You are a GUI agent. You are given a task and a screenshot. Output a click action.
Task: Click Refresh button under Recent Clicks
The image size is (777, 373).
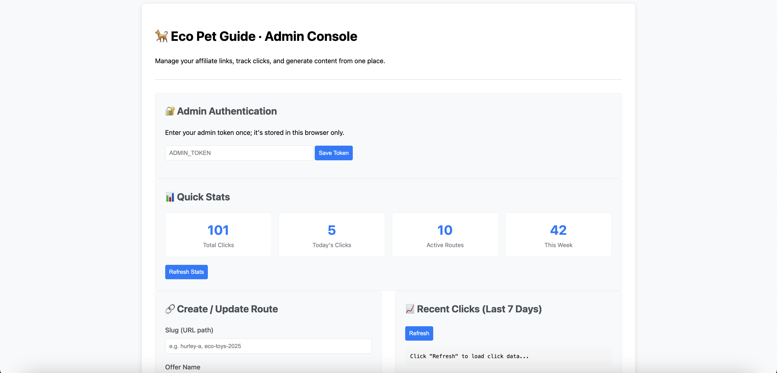tap(419, 333)
